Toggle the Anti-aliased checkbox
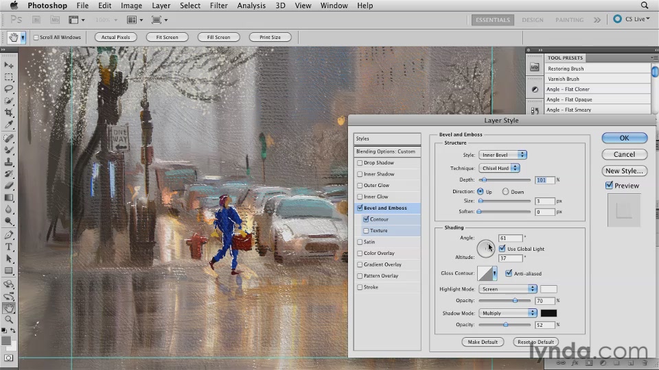This screenshot has height=370, width=659. pos(509,273)
